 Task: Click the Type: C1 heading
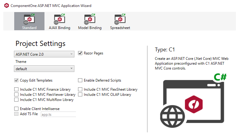165,50
